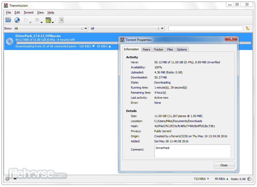Click the Close button in properties dialog
The image size is (257, 187).
(x=224, y=165)
